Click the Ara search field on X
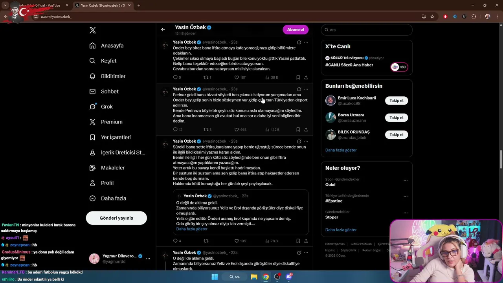The width and height of the screenshot is (503, 283). 367,30
